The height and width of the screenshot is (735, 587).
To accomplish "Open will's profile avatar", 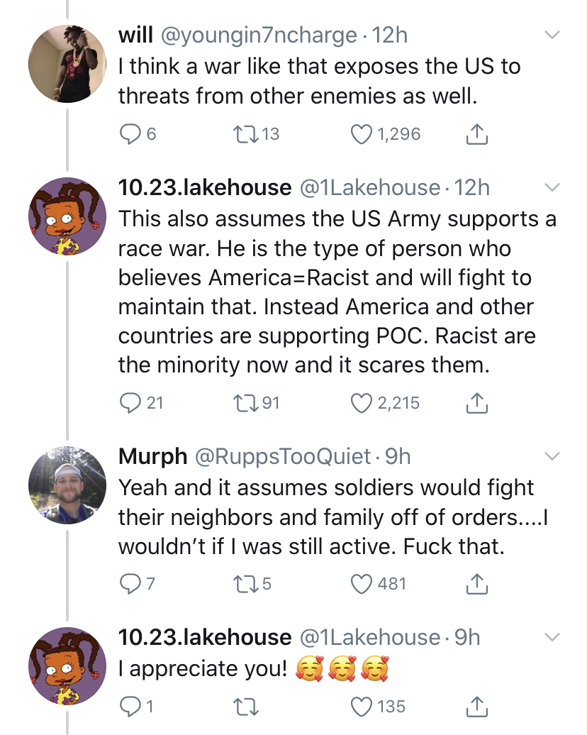I will (67, 64).
